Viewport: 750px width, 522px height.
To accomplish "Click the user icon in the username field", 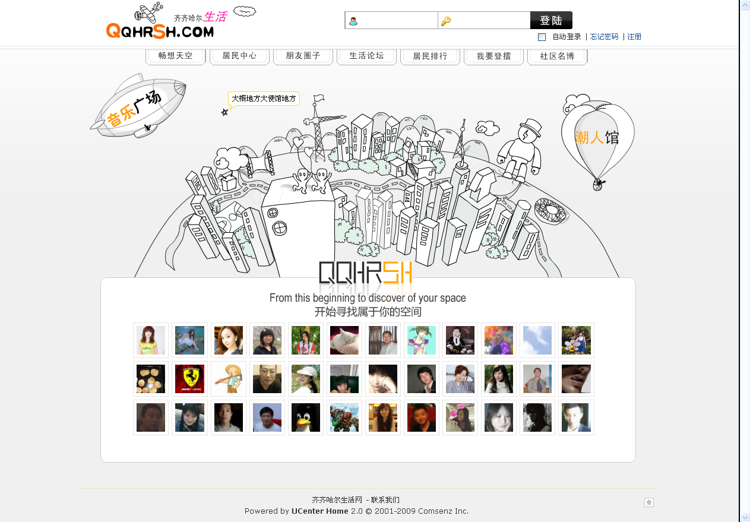I will 353,21.
